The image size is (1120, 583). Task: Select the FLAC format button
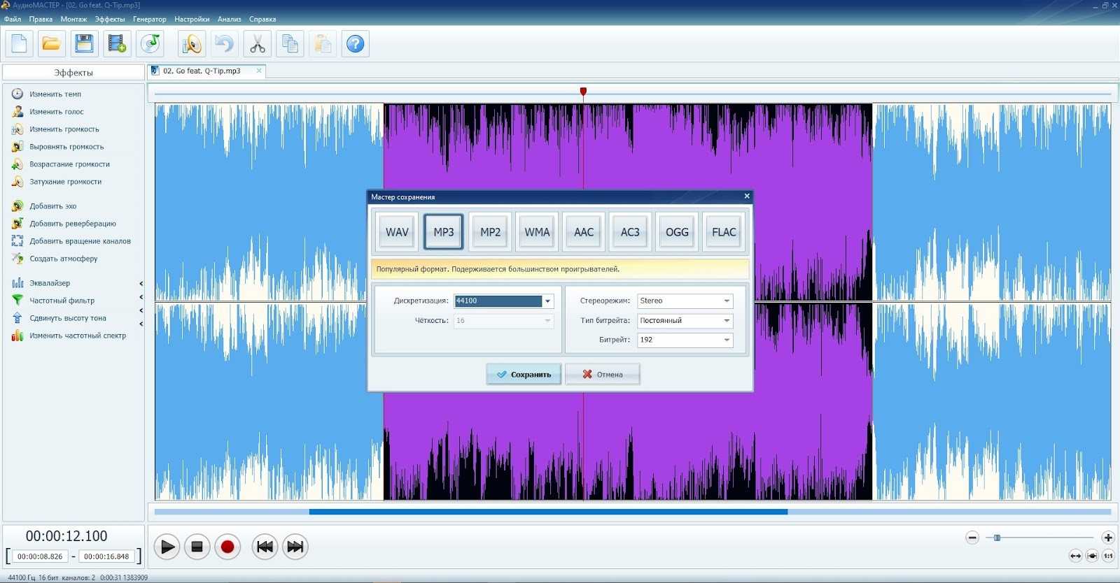click(x=724, y=232)
